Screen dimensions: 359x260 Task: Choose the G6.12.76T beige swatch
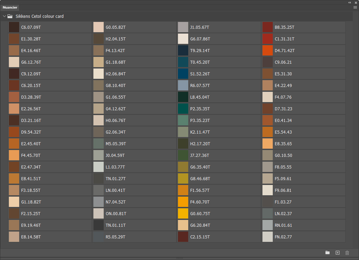pos(14,62)
